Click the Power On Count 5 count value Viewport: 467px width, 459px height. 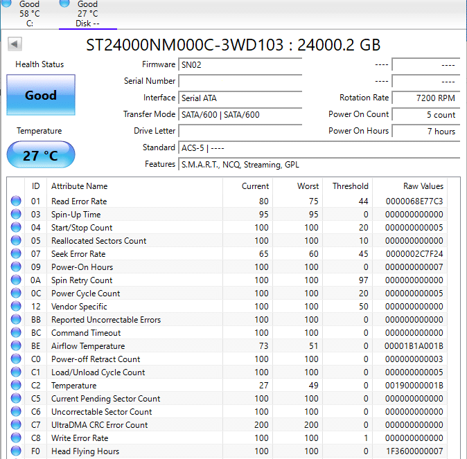coord(426,115)
